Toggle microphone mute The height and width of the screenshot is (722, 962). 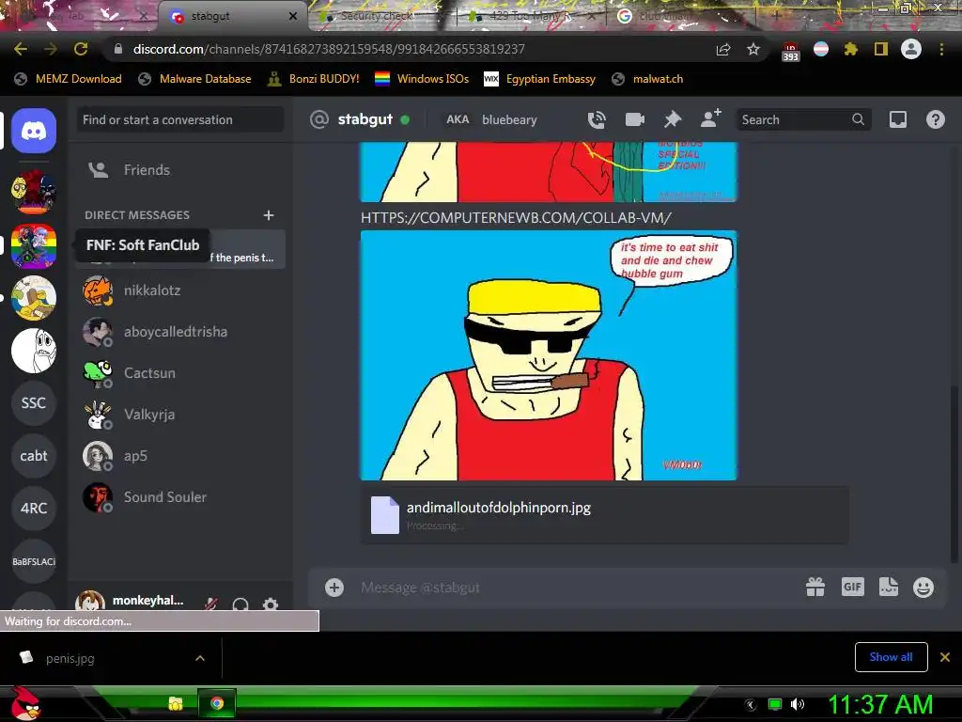click(211, 604)
